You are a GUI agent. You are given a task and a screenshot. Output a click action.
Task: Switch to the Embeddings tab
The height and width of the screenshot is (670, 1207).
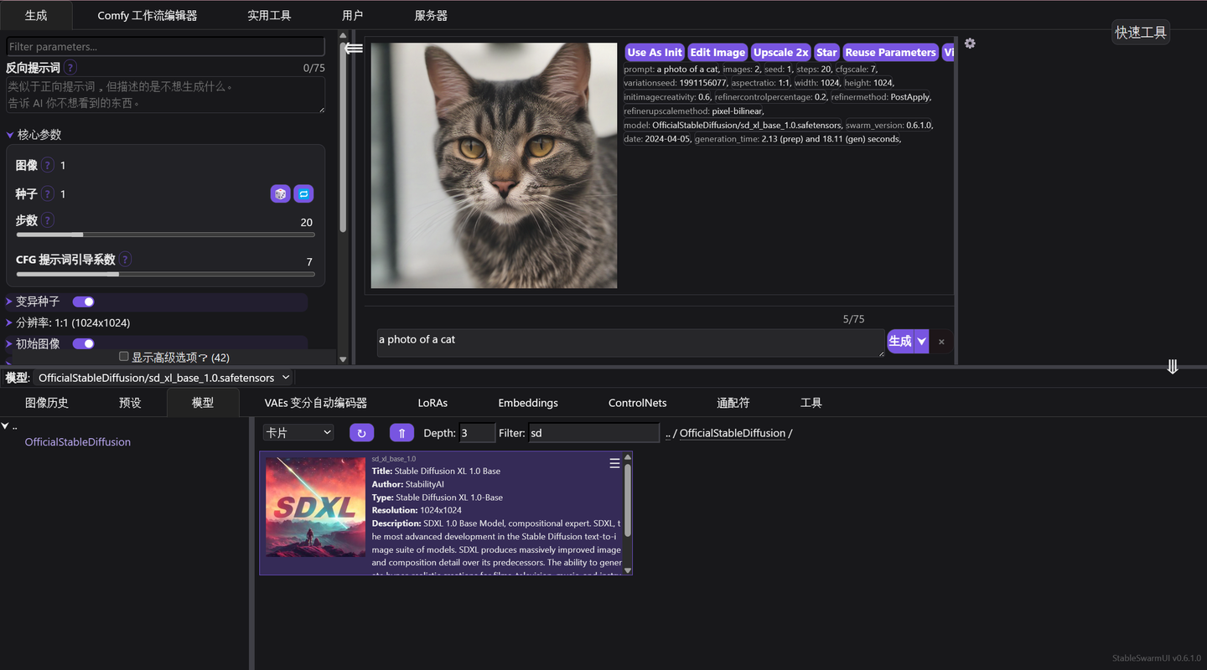click(528, 403)
